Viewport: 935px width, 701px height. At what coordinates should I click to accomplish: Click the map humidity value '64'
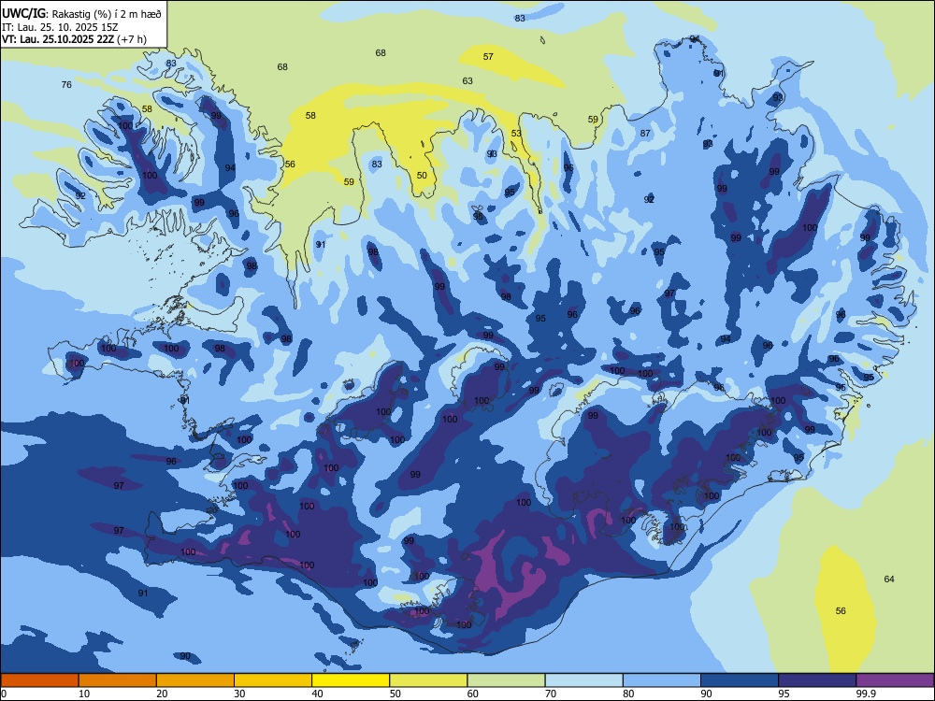click(889, 579)
